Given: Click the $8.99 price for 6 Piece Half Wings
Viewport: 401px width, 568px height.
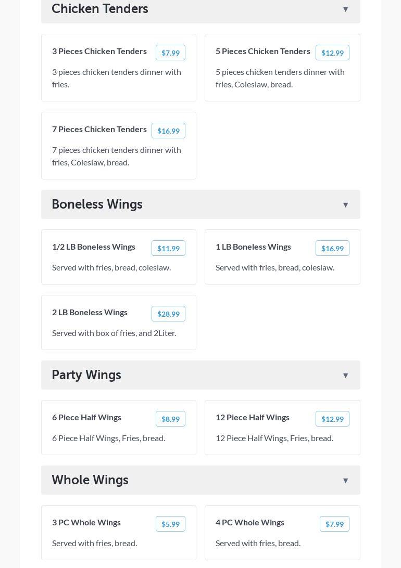Looking at the screenshot, I should click(170, 419).
